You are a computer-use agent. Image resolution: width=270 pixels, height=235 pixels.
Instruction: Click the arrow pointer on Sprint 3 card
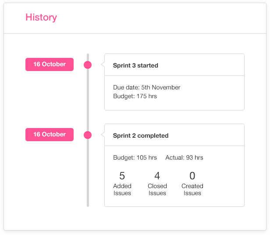[x=103, y=65]
